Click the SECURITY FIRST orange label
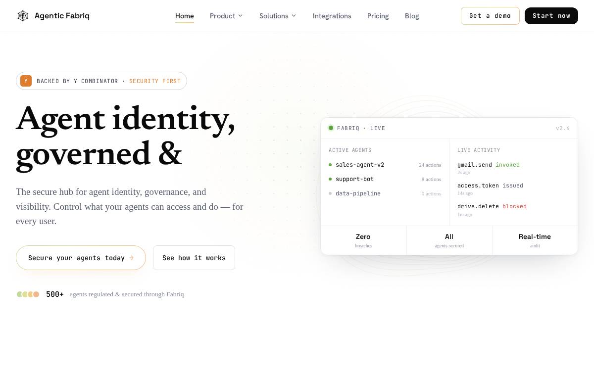The height and width of the screenshot is (371, 594). (155, 81)
